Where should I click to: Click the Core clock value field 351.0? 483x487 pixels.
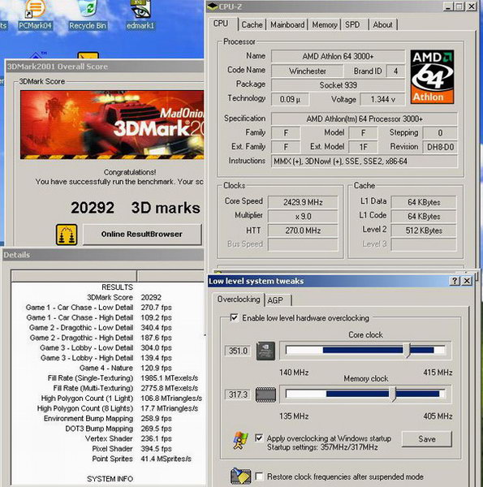click(x=238, y=351)
